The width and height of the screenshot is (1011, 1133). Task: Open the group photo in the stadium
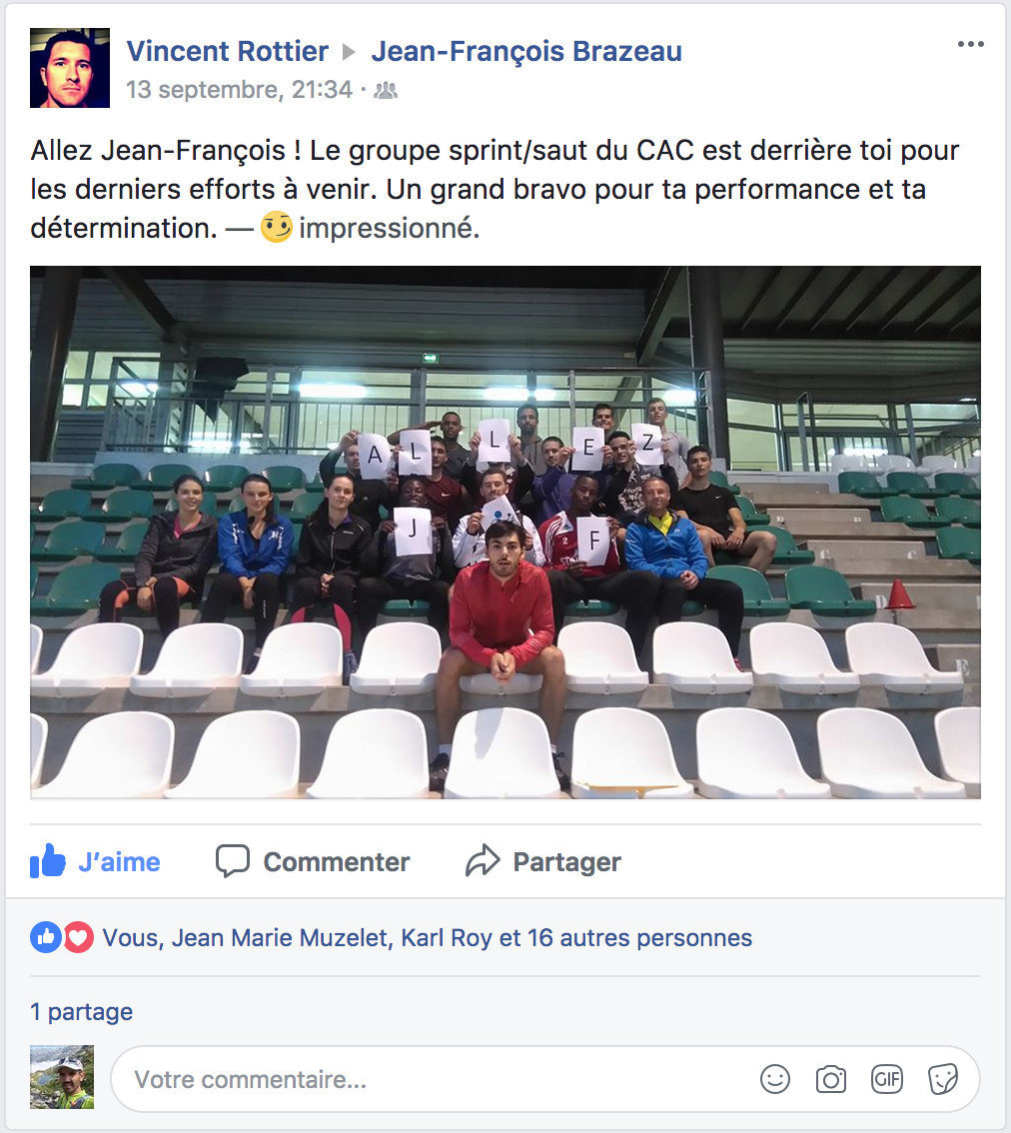click(x=505, y=532)
